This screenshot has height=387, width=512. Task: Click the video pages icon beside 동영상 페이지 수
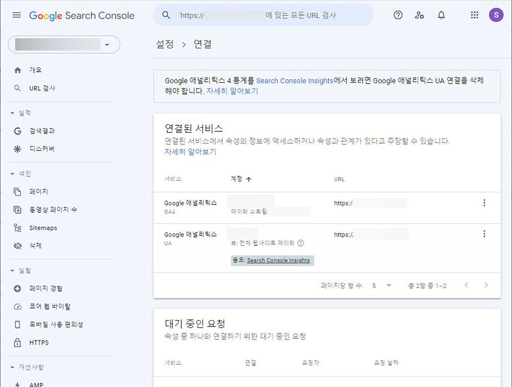[x=18, y=210]
